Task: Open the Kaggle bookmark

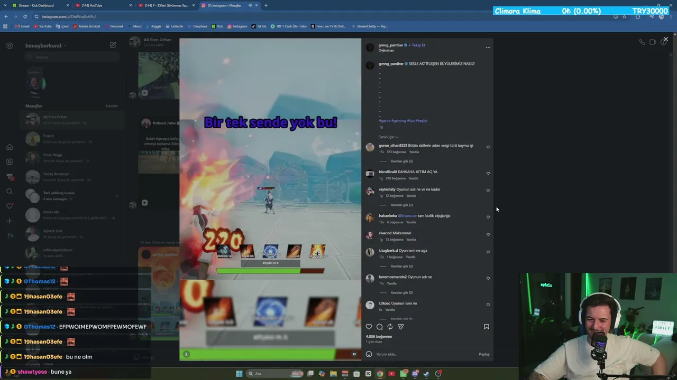Action: (x=153, y=26)
